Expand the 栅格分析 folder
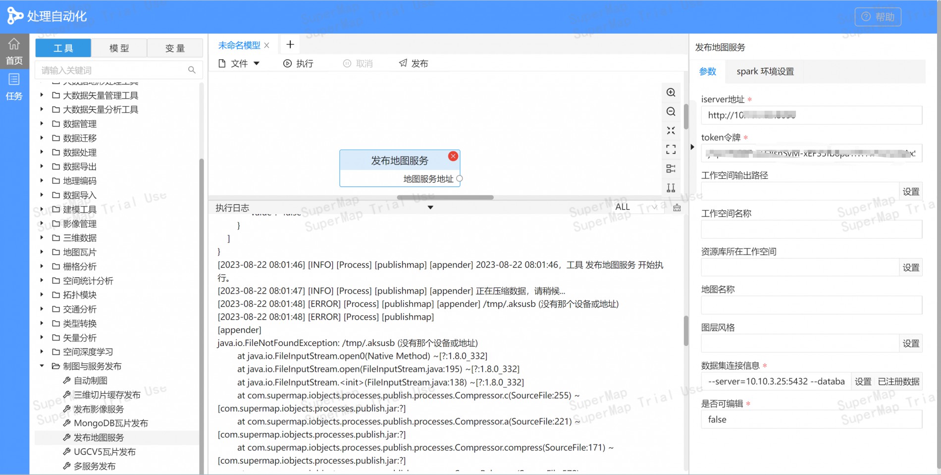 pos(42,266)
